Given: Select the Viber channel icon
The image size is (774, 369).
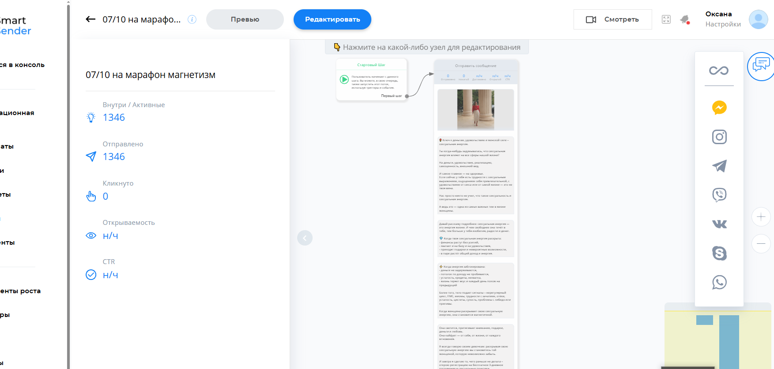Looking at the screenshot, I should pos(719,195).
